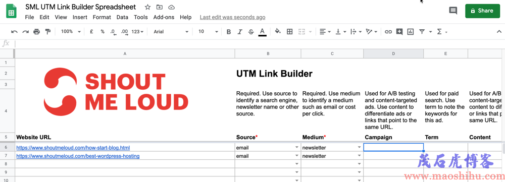Open the View menu
Image resolution: width=505 pixels, height=182 pixels.
61,17
